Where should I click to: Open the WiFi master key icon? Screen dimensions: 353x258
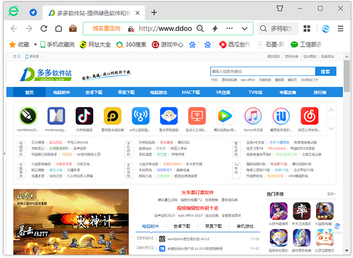click(141, 116)
